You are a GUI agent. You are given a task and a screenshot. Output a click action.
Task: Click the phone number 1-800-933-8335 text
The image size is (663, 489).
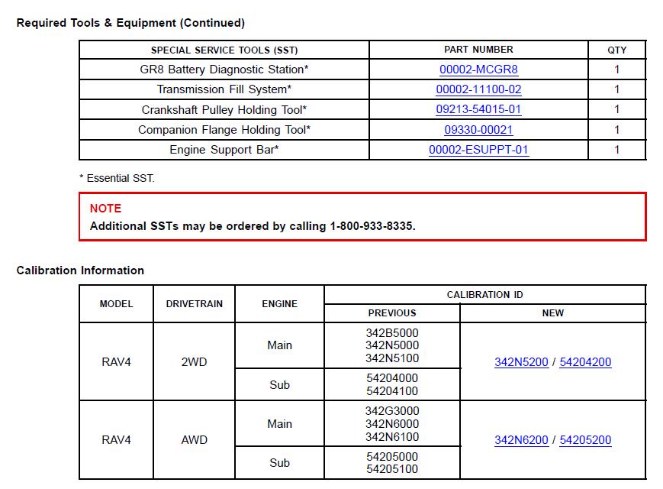click(x=371, y=226)
